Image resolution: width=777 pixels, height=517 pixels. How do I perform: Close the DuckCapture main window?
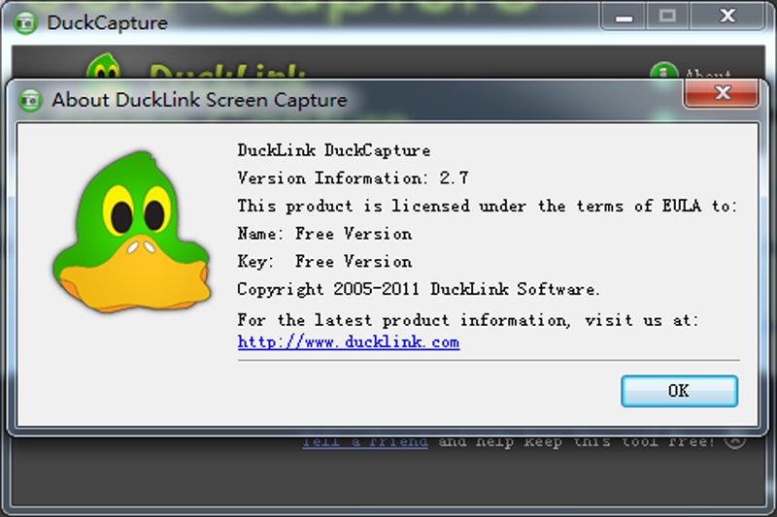726,16
